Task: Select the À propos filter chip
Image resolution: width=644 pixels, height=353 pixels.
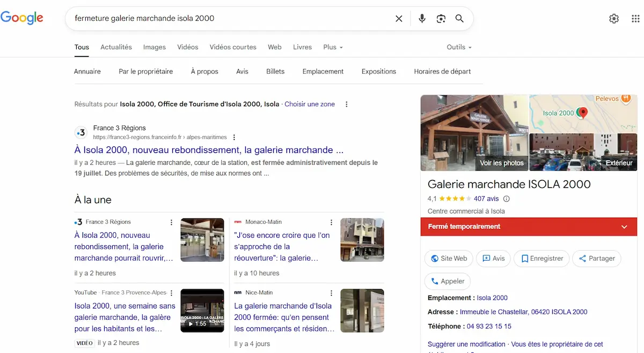Action: 204,71
